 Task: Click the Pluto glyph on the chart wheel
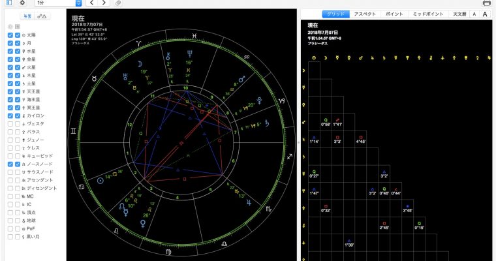(259, 100)
